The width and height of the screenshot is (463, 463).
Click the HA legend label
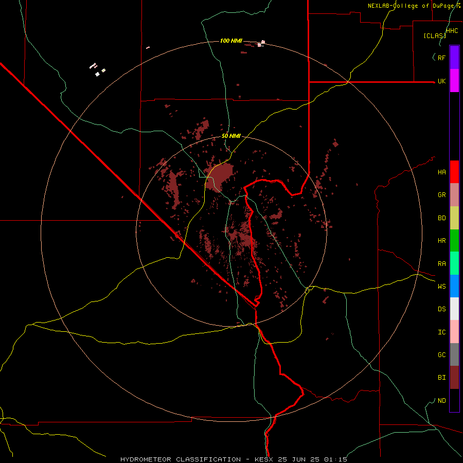click(x=442, y=172)
